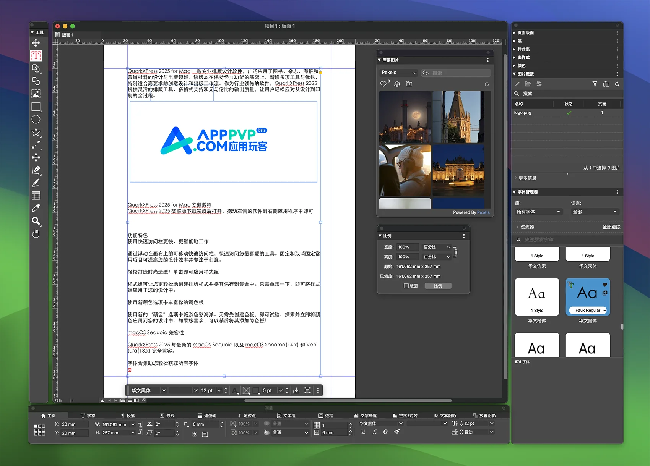Click the underline U icon in measurements
This screenshot has height=466, width=650.
[x=363, y=432]
